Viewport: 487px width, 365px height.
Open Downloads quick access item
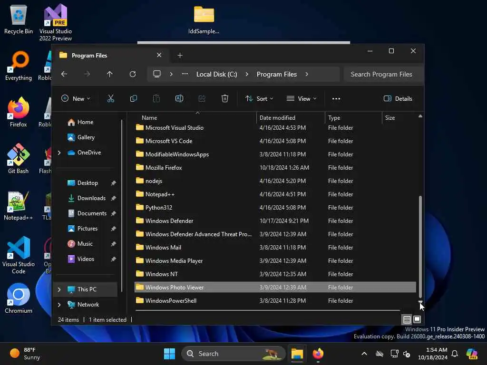(x=91, y=198)
